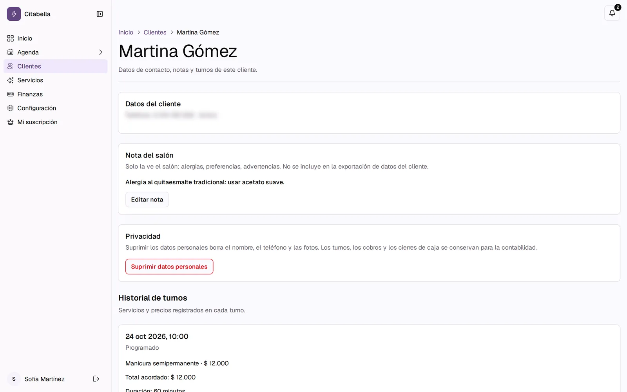Viewport: 627px width, 392px height.
Task: Click the Servicios sparkle icon
Action: pyautogui.click(x=11, y=80)
